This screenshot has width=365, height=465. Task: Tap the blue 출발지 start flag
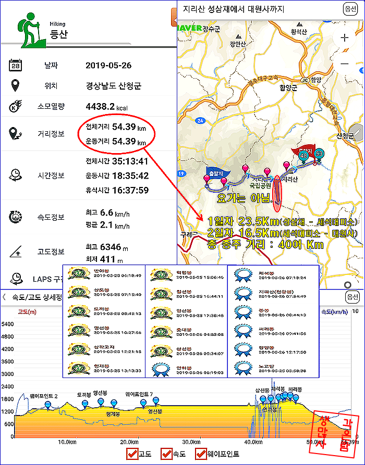pyautogui.click(x=219, y=172)
